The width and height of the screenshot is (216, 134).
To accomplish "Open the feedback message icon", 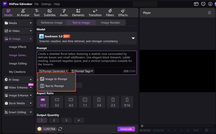I will (x=203, y=4).
